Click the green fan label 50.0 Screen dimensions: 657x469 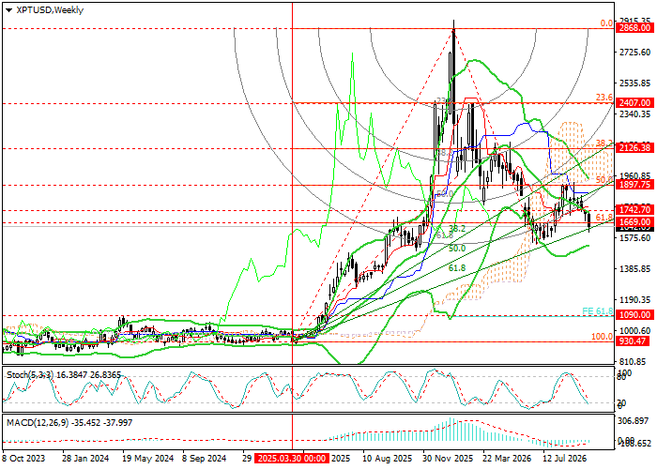tap(457, 249)
